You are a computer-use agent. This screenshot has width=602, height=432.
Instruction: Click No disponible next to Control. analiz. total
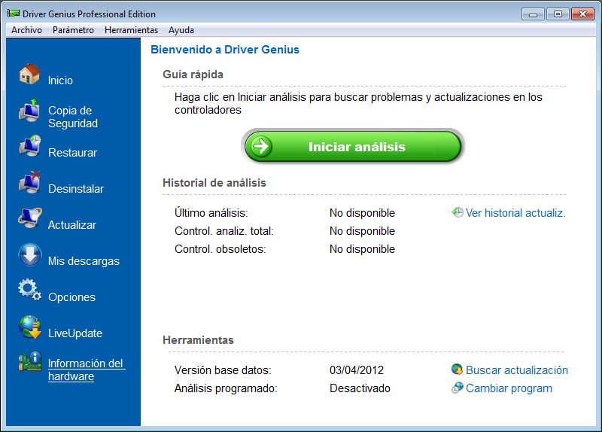pos(362,231)
